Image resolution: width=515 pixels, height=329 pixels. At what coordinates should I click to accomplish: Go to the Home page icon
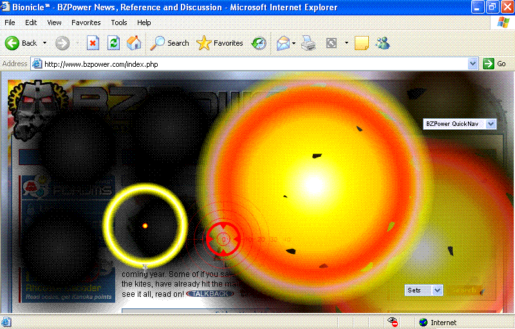click(134, 43)
